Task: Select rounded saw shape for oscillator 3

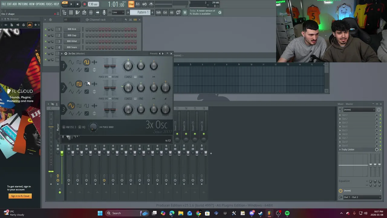Action: click(x=87, y=106)
